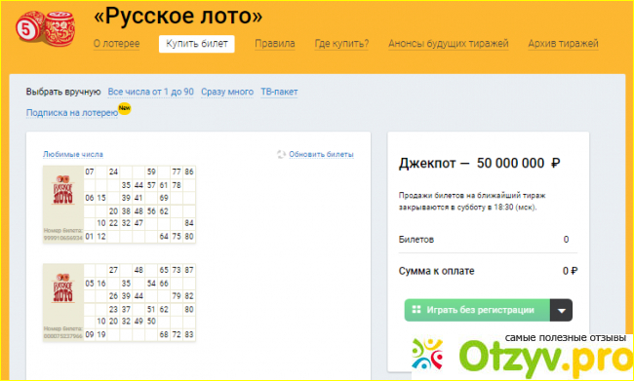Click the Otzyv.pro colorful people logo
Viewport: 634px width, 381px height.
(x=427, y=353)
